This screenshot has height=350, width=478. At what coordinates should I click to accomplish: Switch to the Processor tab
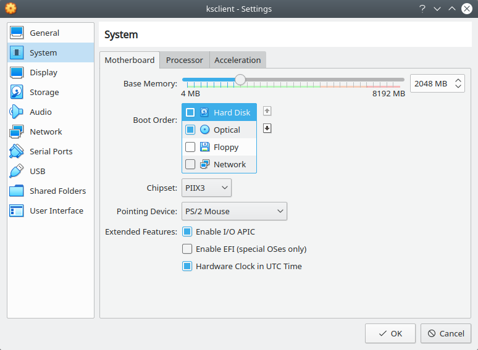coord(185,60)
